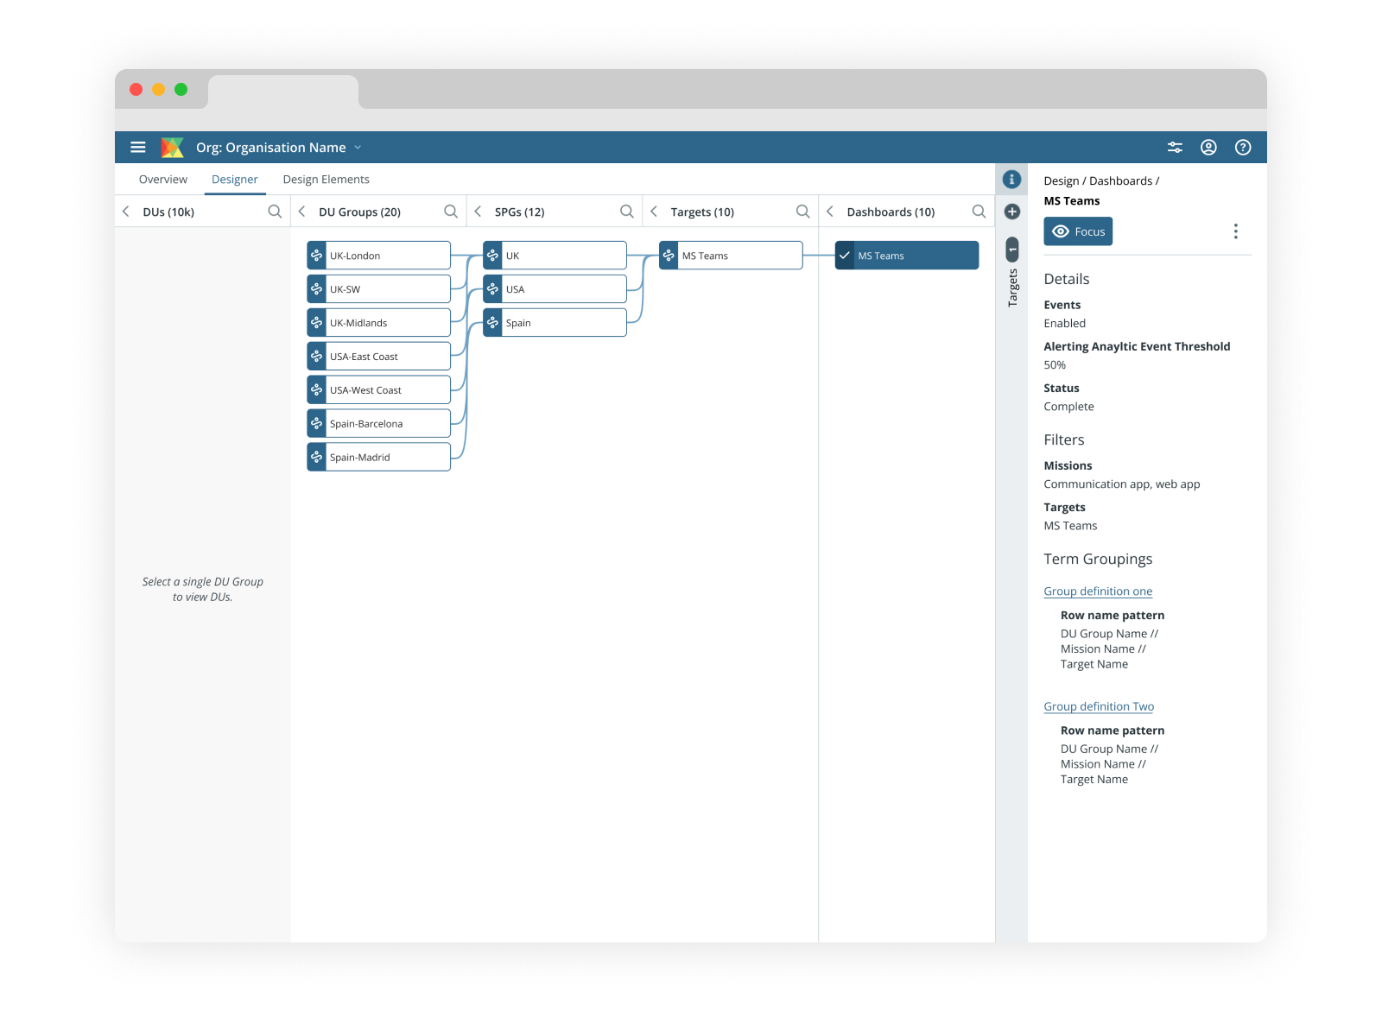1382x1012 pixels.
Task: Expand the Organisation Name dropdown
Action: coord(358,148)
